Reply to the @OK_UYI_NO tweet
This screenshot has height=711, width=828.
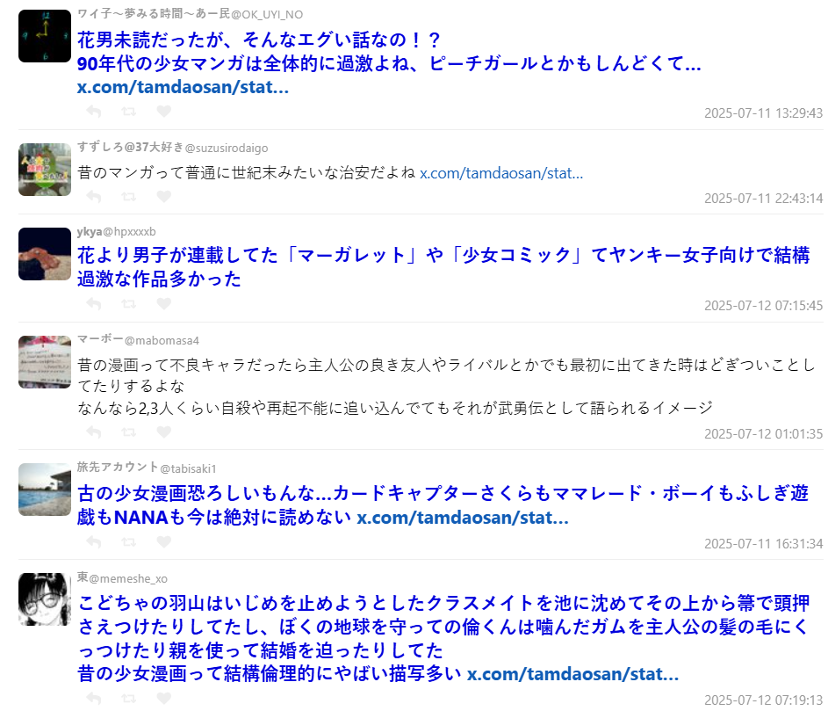tap(94, 111)
